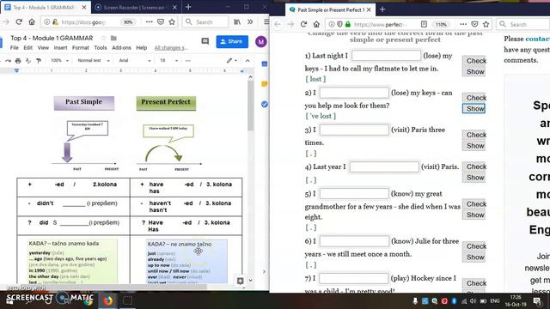
Task: Redo last action in Docs toolbar
Action: pyautogui.click(x=8, y=61)
